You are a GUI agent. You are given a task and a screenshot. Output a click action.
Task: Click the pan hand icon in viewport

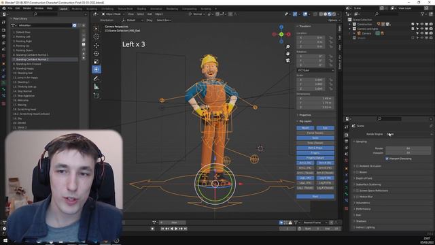point(288,53)
